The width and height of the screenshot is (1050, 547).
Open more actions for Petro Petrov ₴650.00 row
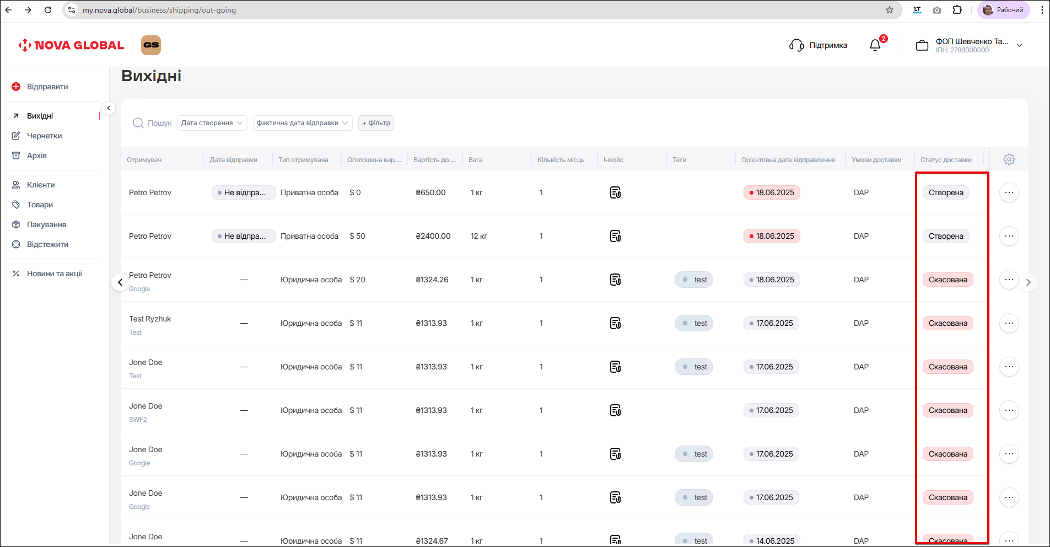(1009, 192)
